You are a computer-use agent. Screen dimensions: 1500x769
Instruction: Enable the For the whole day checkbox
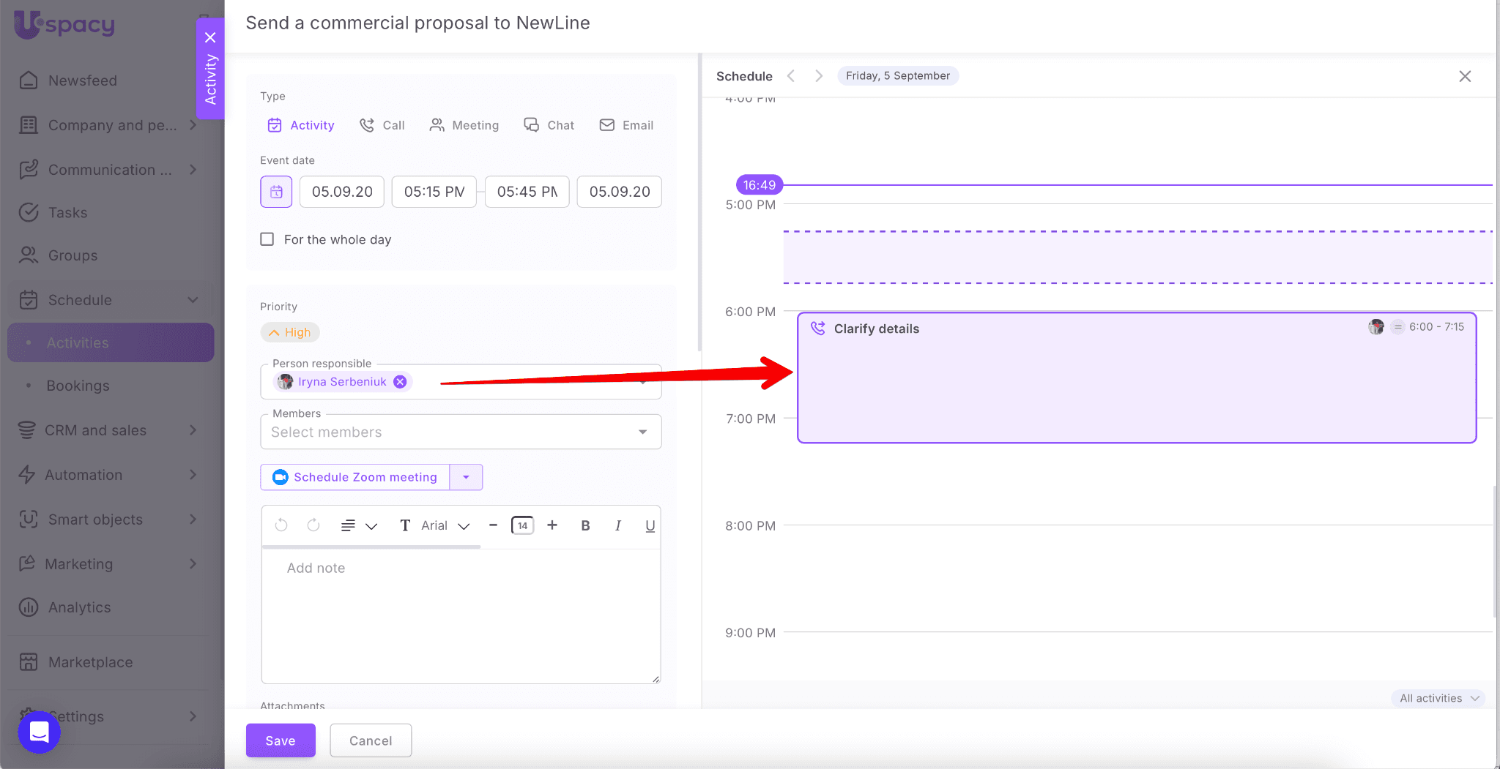tap(267, 239)
